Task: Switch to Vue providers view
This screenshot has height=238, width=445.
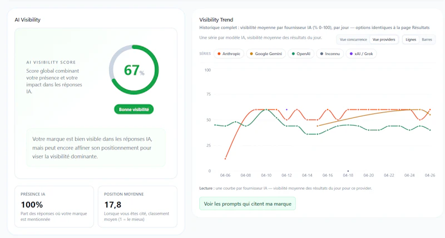Action: [384, 39]
